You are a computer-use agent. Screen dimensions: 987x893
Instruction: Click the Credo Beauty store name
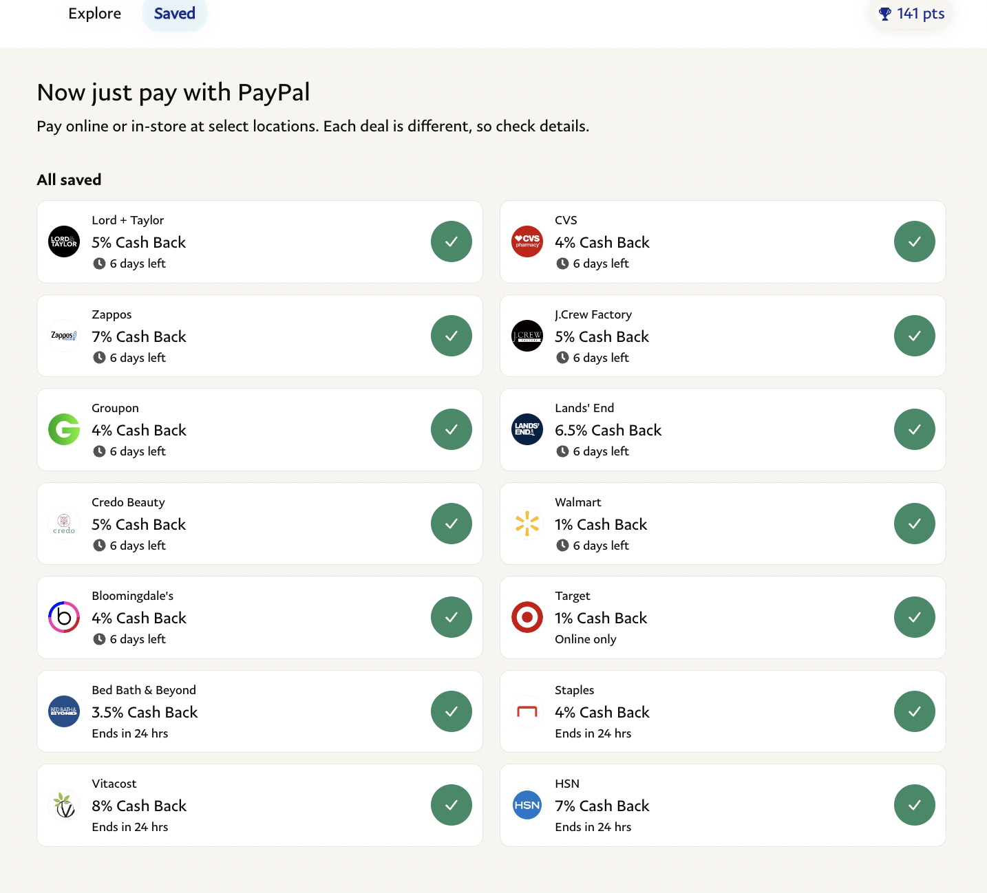[128, 502]
